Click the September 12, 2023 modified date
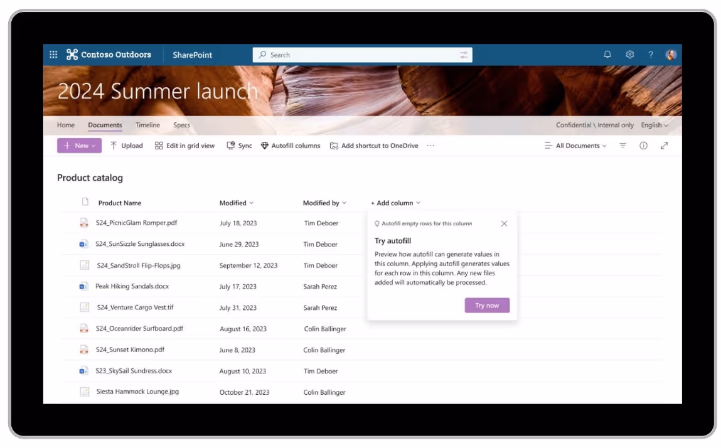The image size is (721, 448). [x=248, y=265]
